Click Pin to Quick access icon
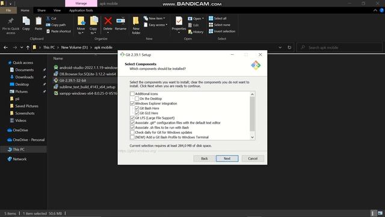The width and height of the screenshot is (385, 217). 11,21
